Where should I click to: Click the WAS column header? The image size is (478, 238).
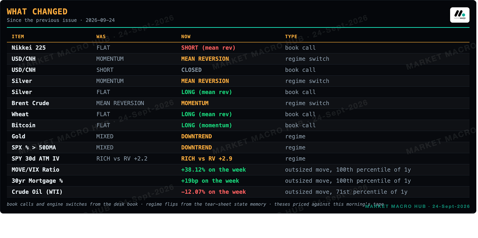(x=101, y=37)
